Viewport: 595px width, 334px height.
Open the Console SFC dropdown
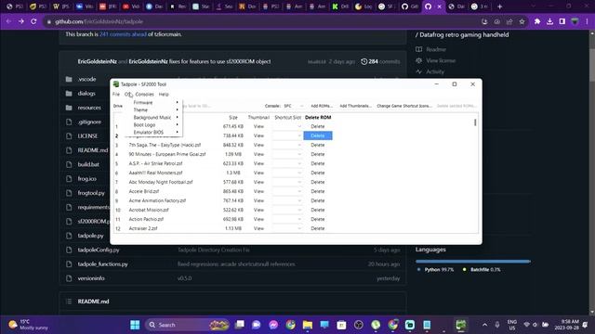point(294,106)
